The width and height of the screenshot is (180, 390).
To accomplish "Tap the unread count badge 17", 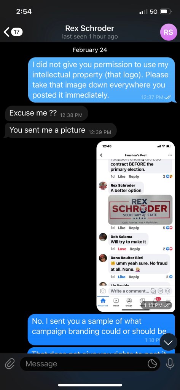I will 17,32.
